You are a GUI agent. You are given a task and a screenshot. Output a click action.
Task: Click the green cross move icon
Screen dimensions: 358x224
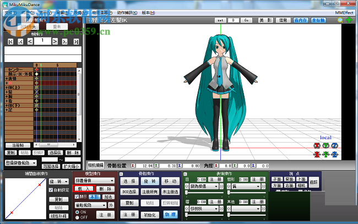pos(349,20)
